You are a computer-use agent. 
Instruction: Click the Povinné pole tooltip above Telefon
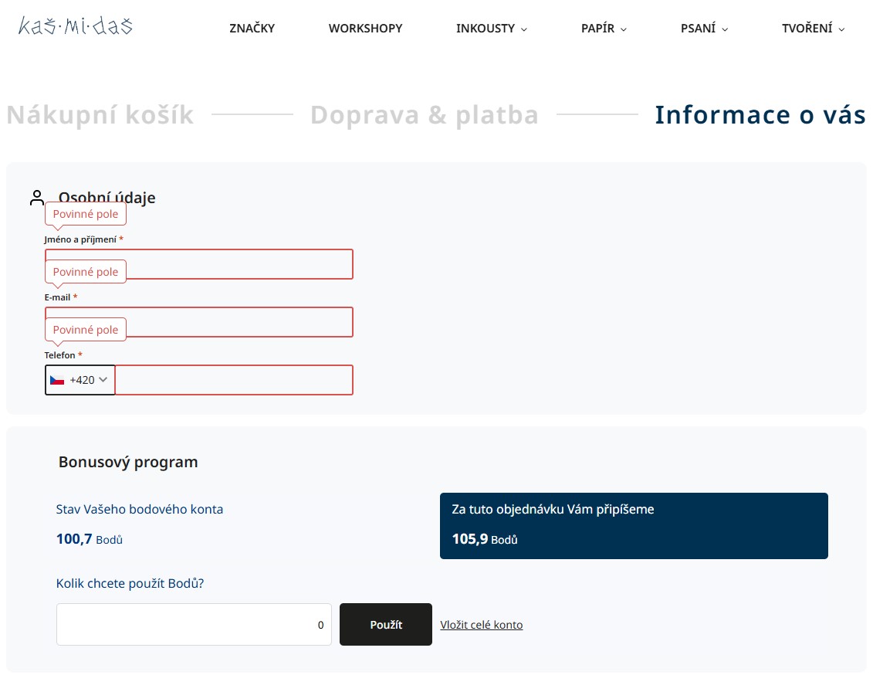[x=86, y=330]
